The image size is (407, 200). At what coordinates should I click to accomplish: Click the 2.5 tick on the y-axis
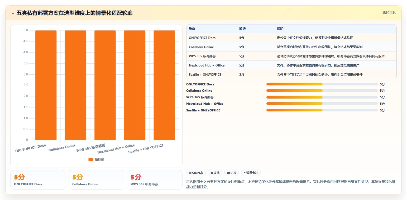click(26, 85)
